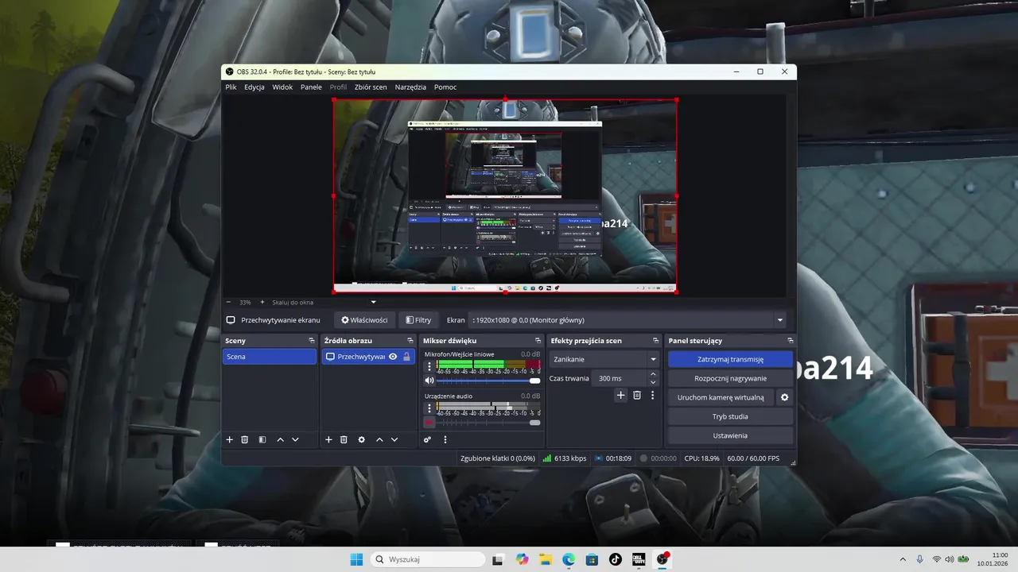
Task: Open the Panele menu
Action: click(311, 87)
